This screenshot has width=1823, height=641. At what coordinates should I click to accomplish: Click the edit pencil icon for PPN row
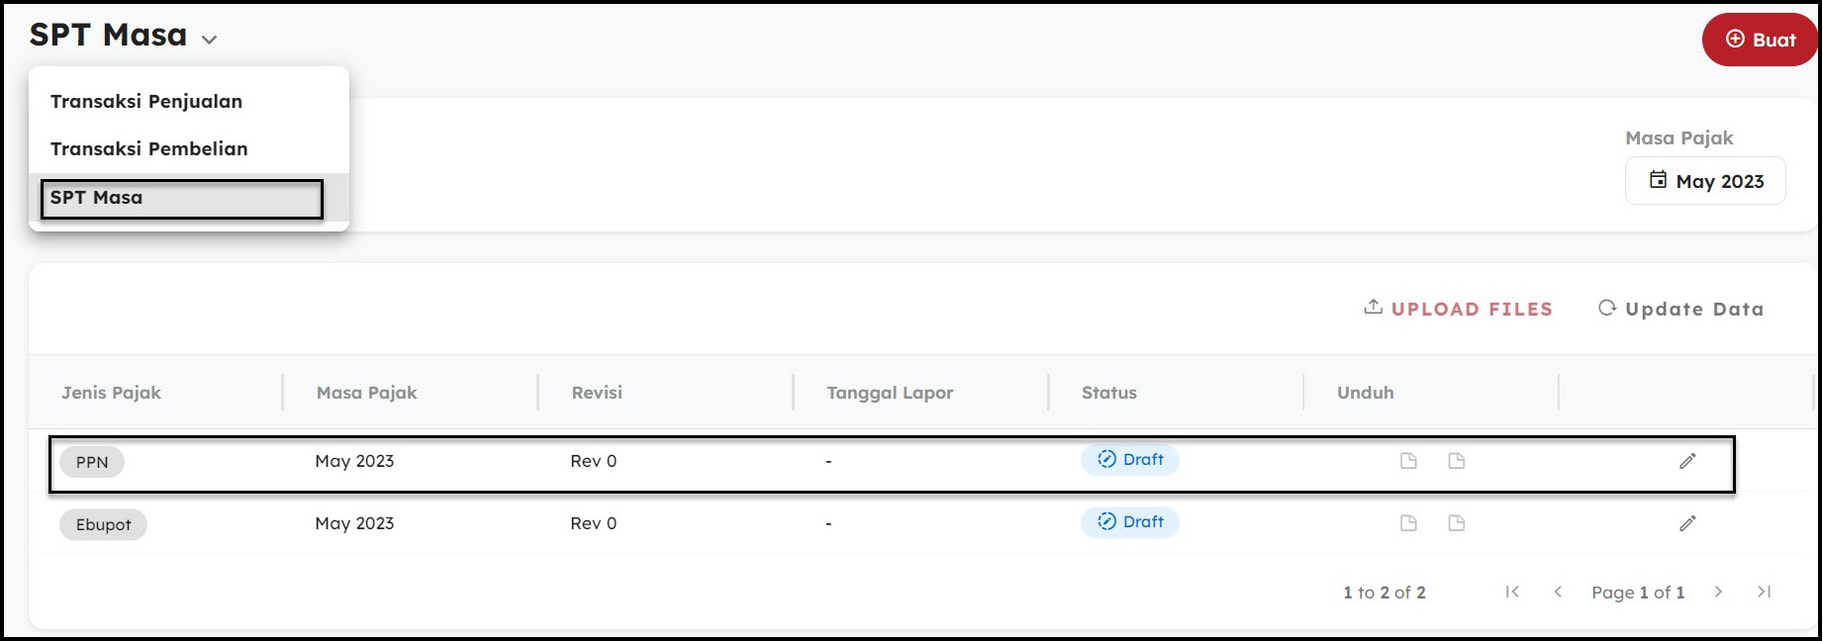click(1687, 461)
